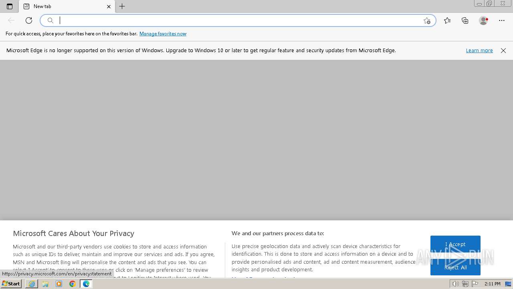Image resolution: width=513 pixels, height=289 pixels.
Task: Click the search icon in address bar
Action: 50,20
